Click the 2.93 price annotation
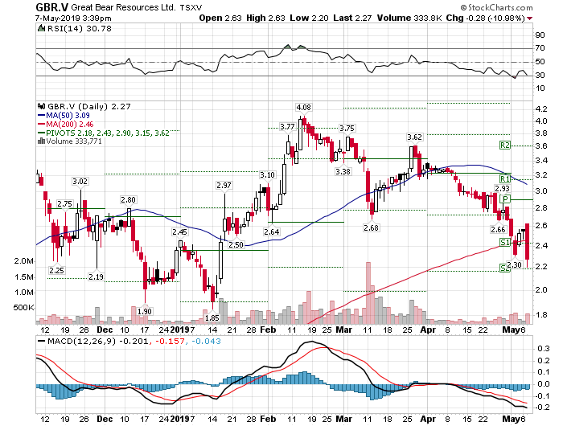The image size is (563, 426). point(502,188)
